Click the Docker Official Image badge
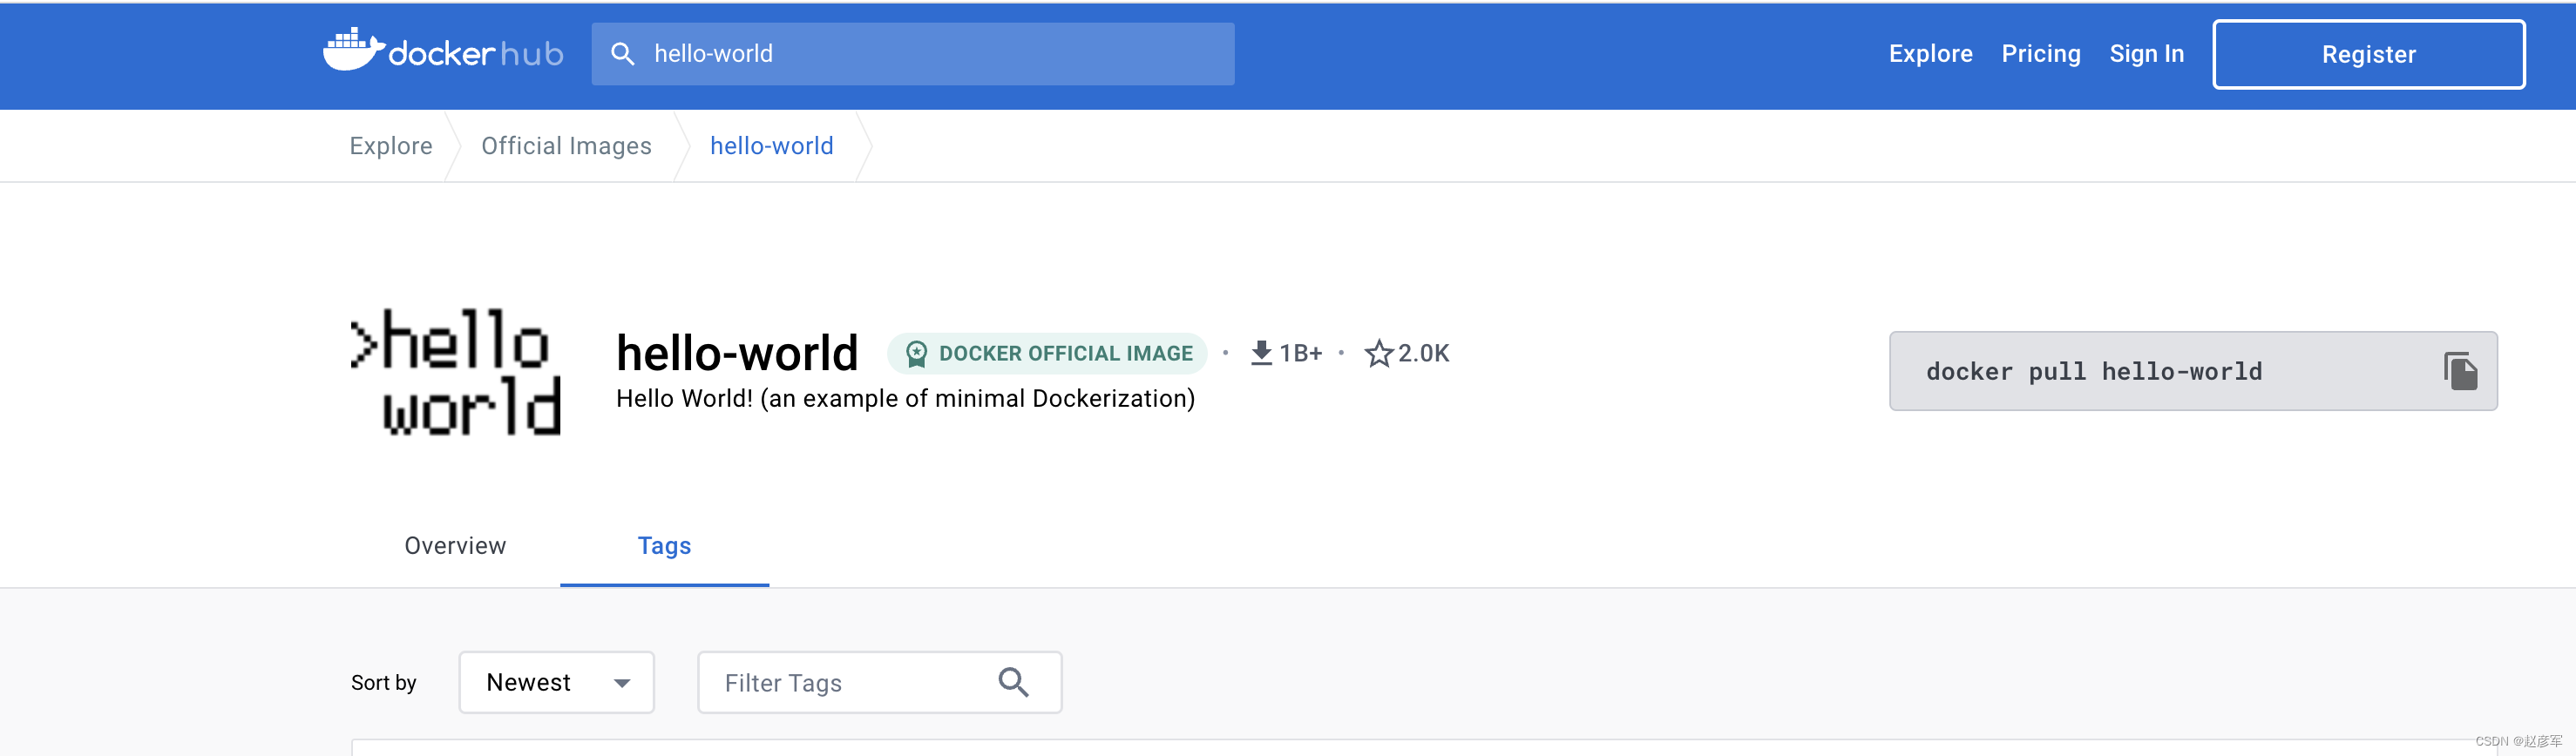Image resolution: width=2576 pixels, height=756 pixels. pyautogui.click(x=1047, y=353)
